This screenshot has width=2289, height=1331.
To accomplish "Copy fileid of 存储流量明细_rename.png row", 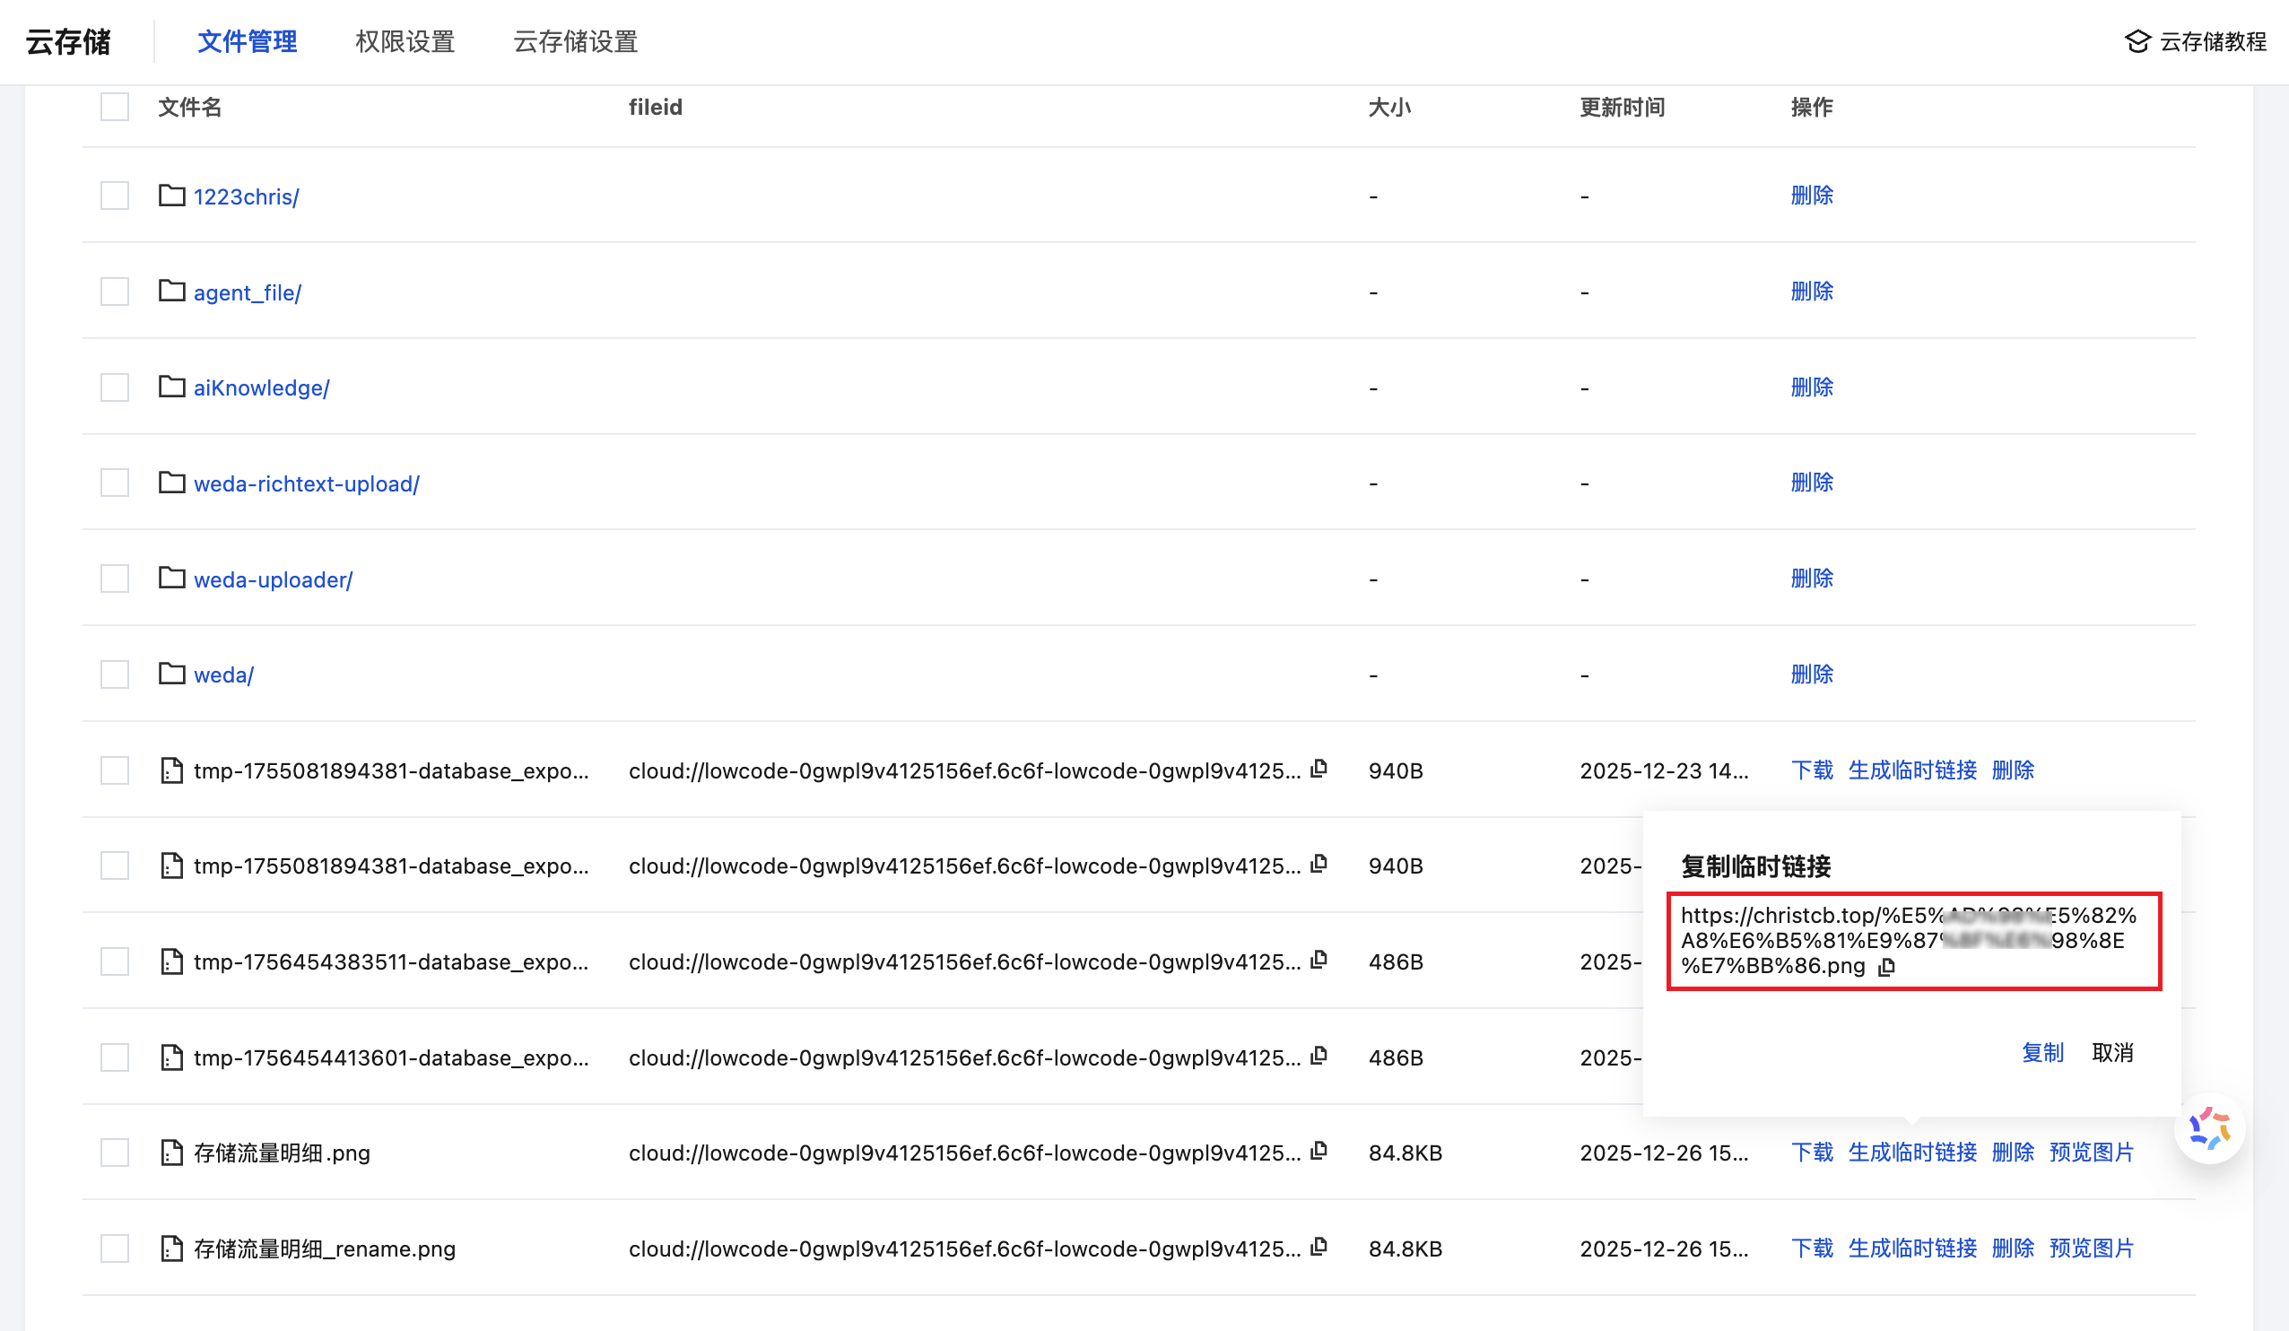I will (1319, 1246).
